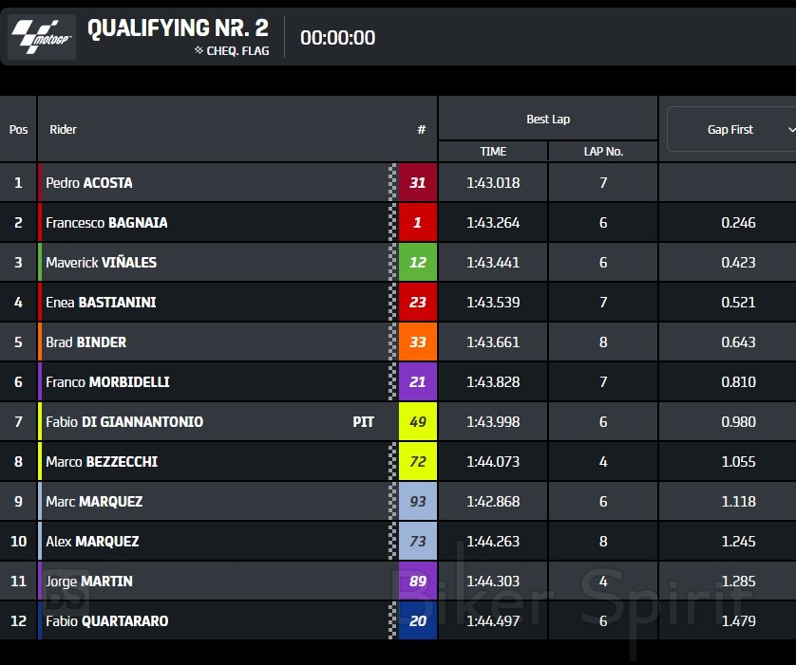Click the chequered flag icon beside CHEQ. FLAG
This screenshot has width=796, height=665.
[x=199, y=50]
